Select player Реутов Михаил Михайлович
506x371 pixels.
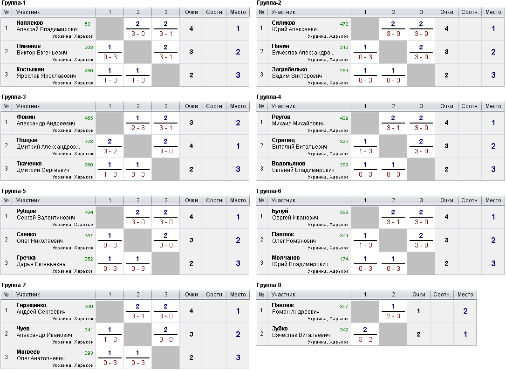298,120
